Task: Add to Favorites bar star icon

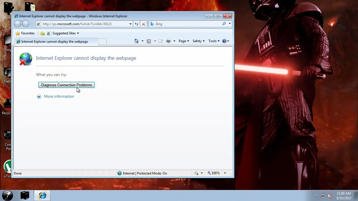Action: [43, 33]
